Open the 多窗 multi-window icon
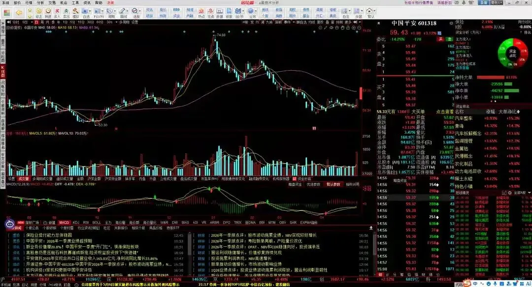The image size is (532, 287). pyautogui.click(x=357, y=11)
